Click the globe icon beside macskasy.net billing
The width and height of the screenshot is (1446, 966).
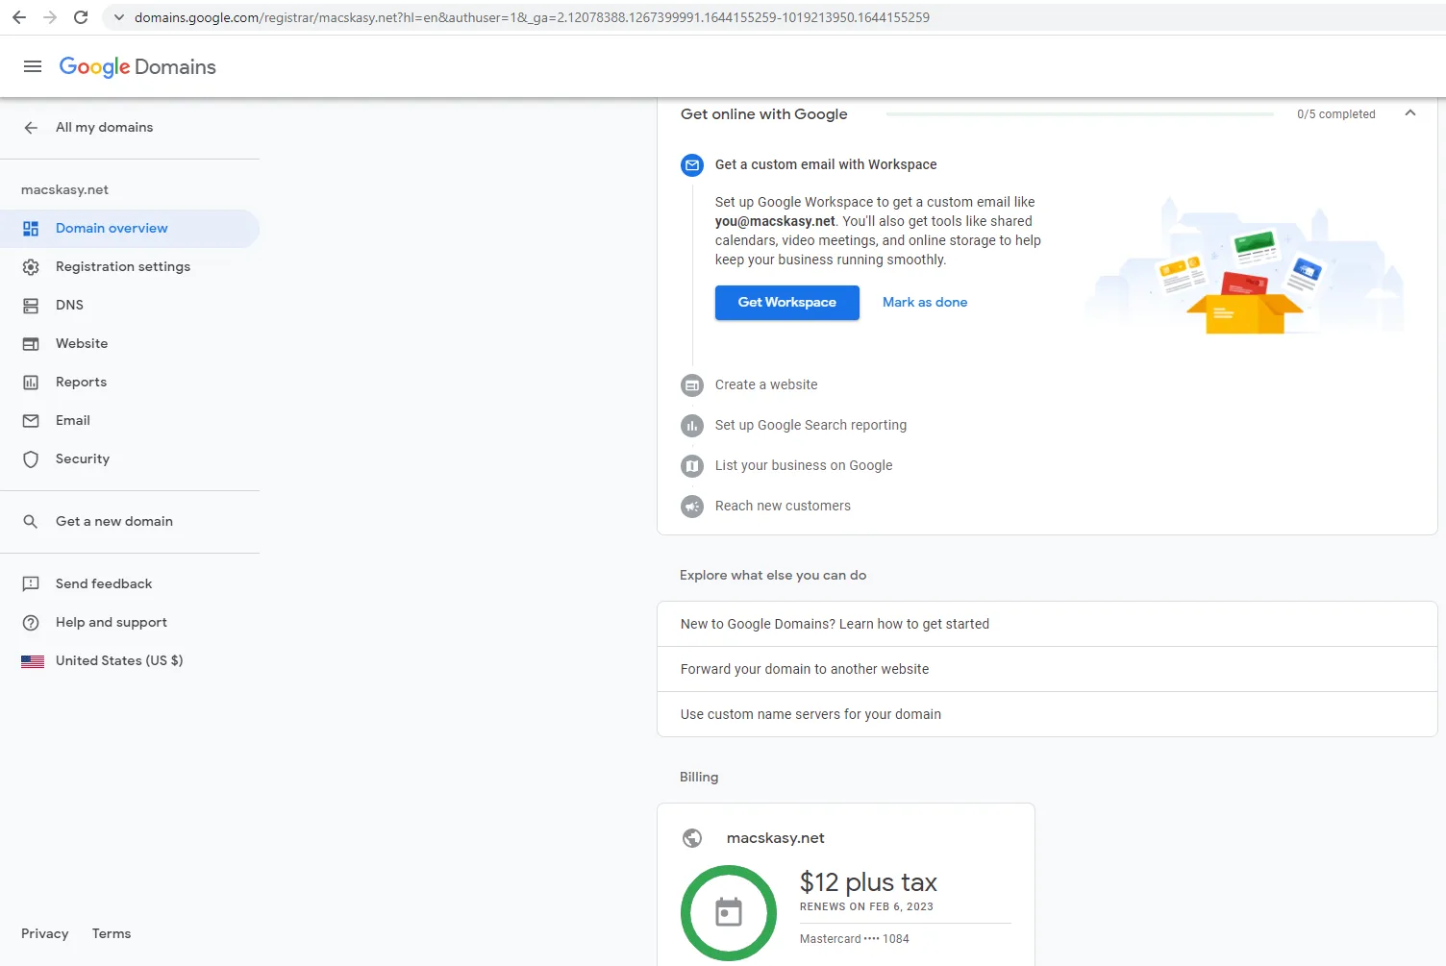point(692,838)
